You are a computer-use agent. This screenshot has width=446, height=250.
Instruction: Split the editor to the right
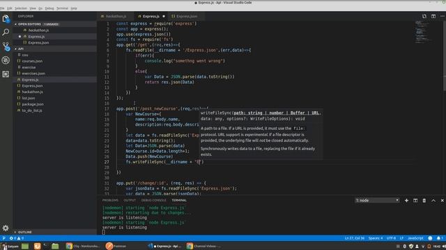point(433,16)
